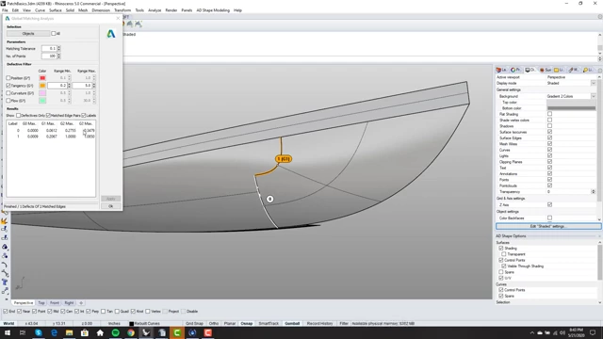Click the orange explode tool in left toolbar
603x339 pixels.
coord(5,221)
